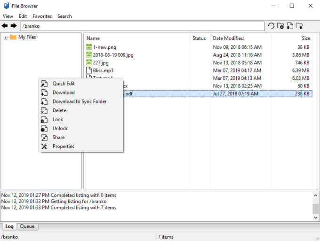
Task: Click the forward navigation arrow
Action: coord(14,26)
